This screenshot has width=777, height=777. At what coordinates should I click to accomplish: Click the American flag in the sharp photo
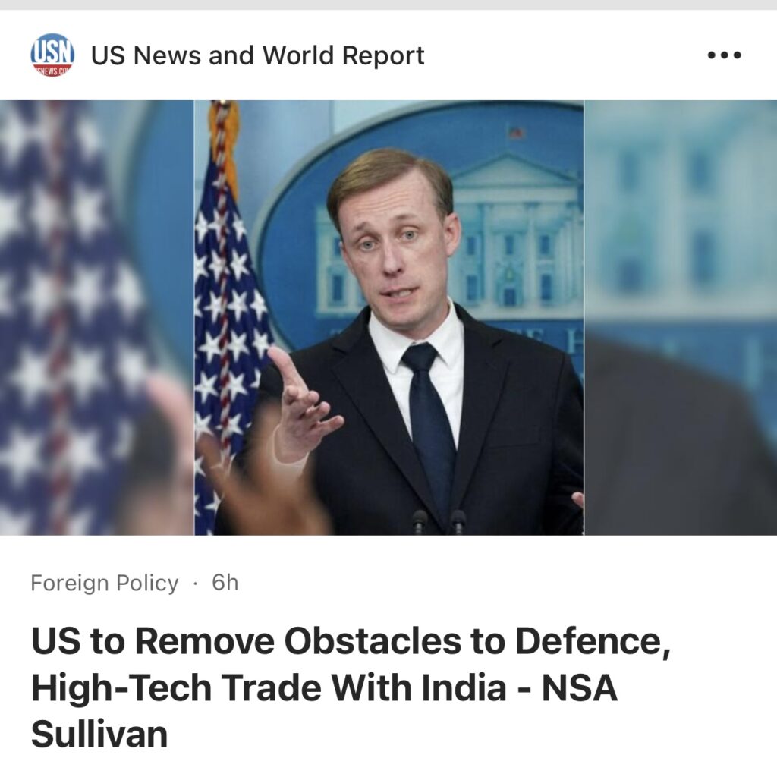click(x=229, y=317)
